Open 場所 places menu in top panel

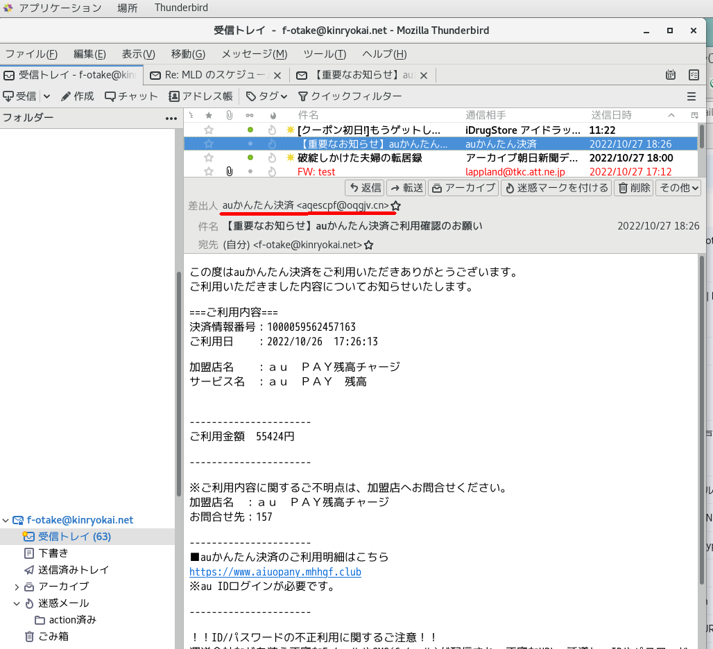click(x=127, y=8)
